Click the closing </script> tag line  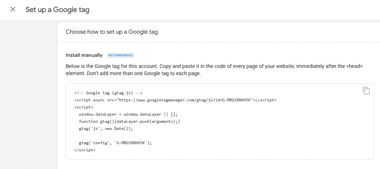(85, 150)
